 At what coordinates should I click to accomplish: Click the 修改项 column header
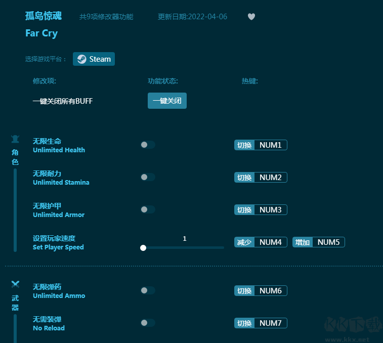click(45, 81)
